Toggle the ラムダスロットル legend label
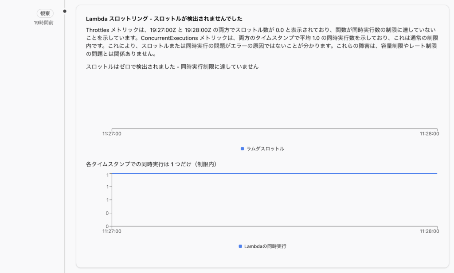This screenshot has height=273, width=454. coord(265,149)
